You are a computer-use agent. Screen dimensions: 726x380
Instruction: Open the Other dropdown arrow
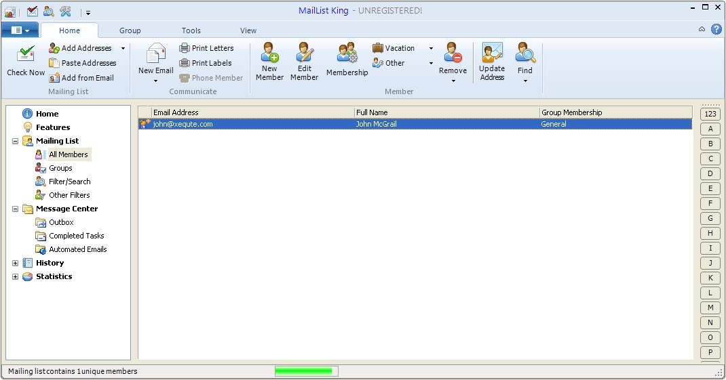[431, 64]
